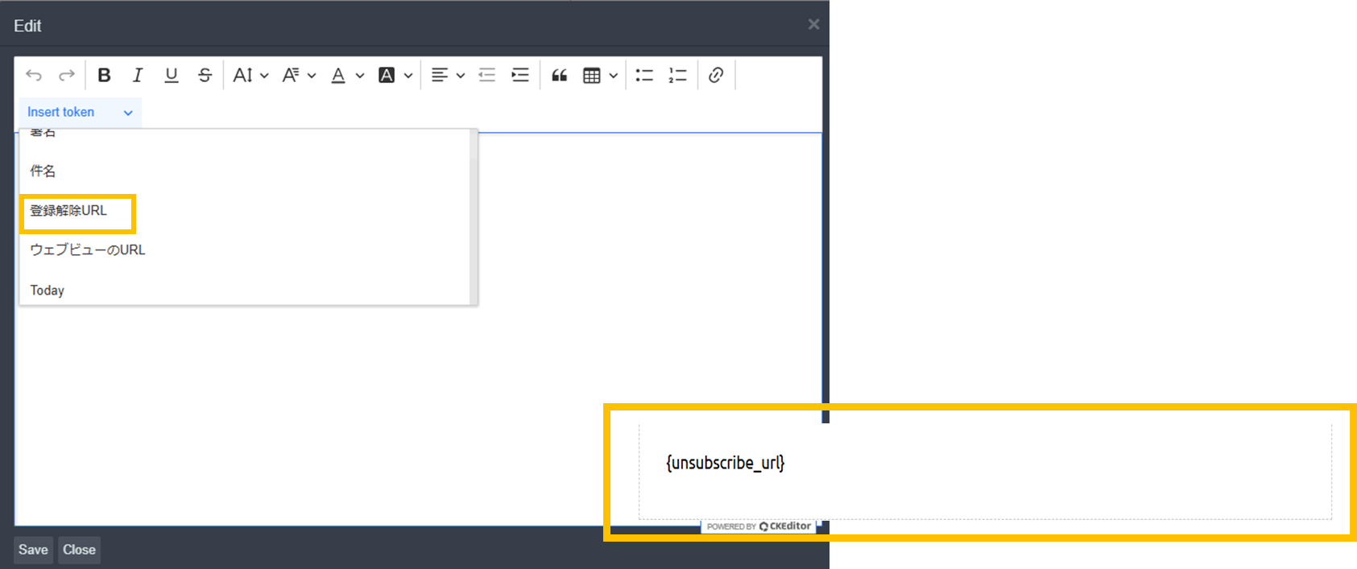Toggle Bold formatting

(104, 75)
